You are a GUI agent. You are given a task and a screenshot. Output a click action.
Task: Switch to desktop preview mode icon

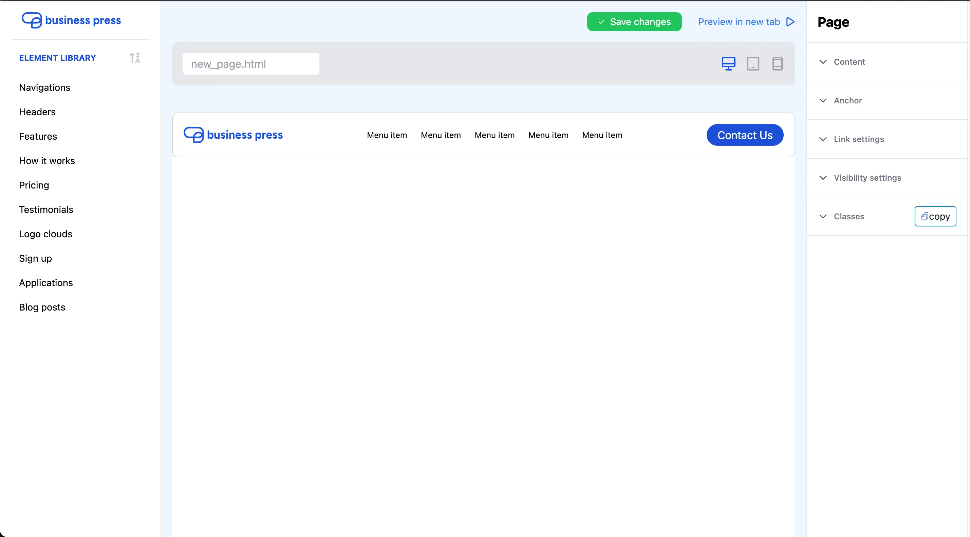728,63
